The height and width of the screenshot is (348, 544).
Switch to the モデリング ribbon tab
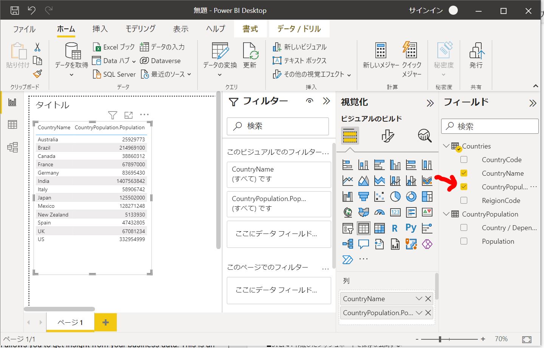140,29
